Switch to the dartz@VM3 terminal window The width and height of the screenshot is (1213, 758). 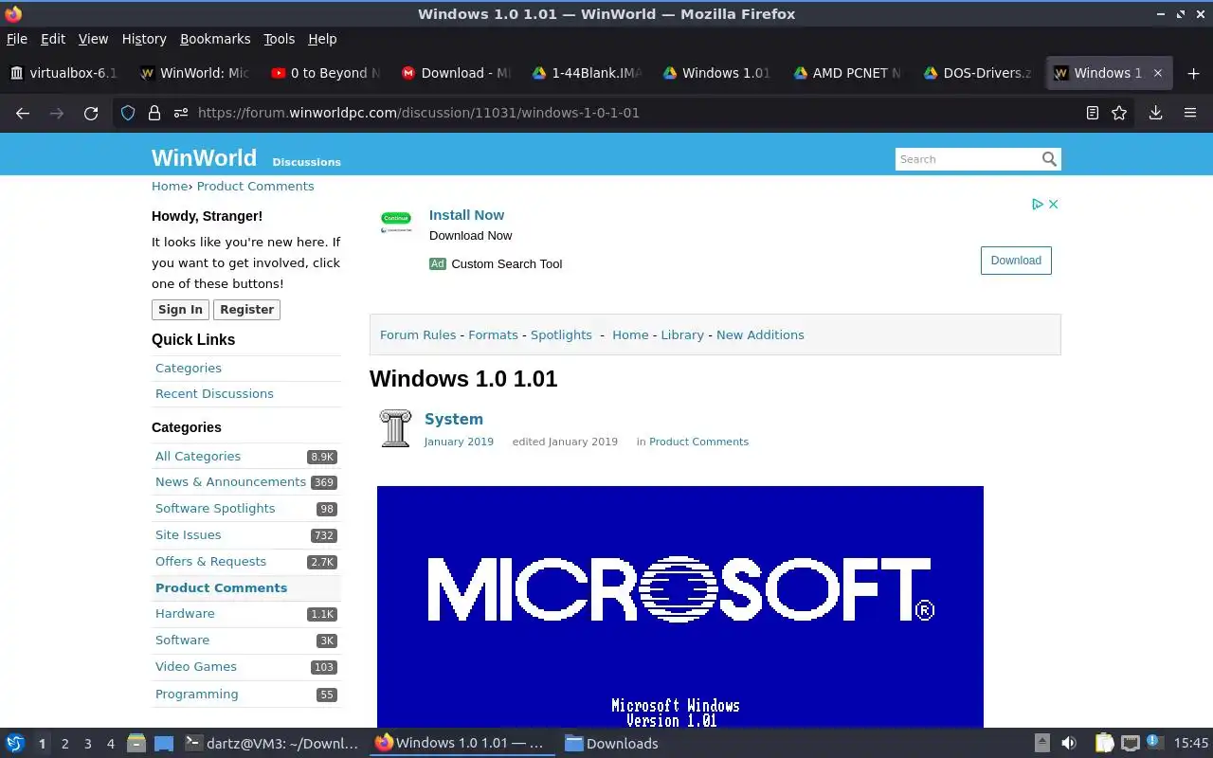coord(271,743)
